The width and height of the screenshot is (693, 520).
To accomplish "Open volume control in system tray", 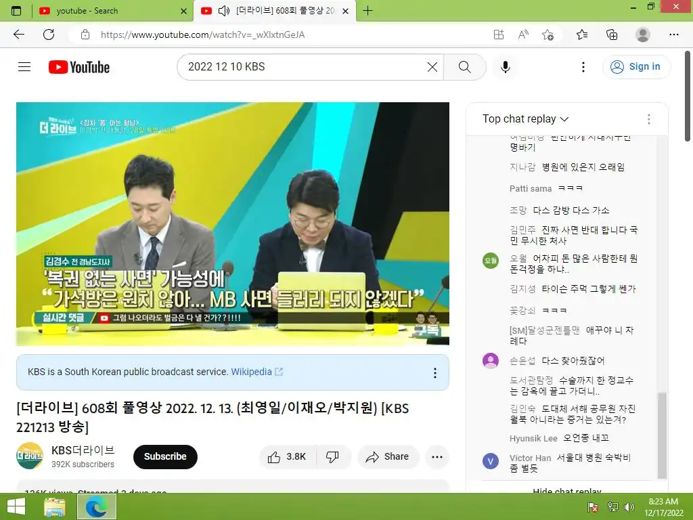I will pyautogui.click(x=629, y=507).
